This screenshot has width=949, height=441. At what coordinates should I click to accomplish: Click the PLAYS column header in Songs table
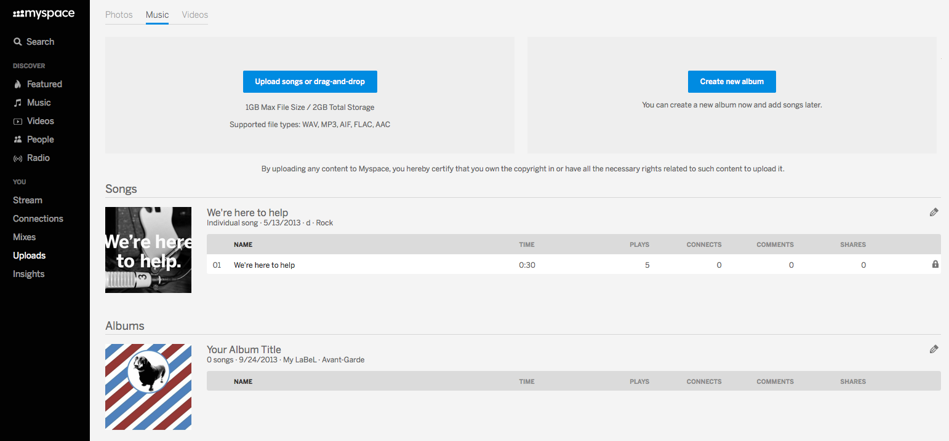tap(639, 244)
